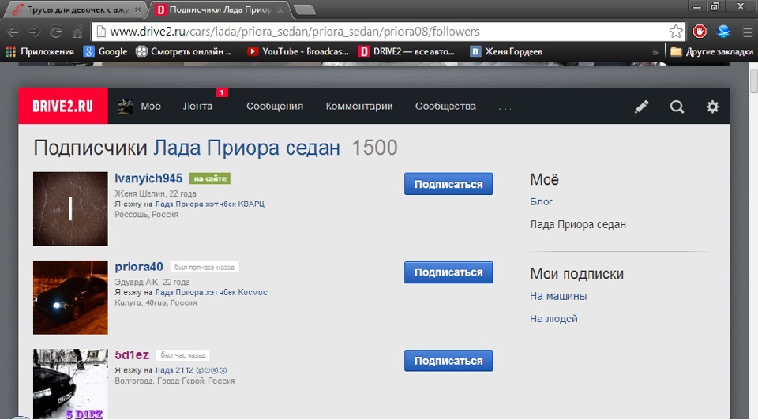This screenshot has width=758, height=420.
Task: Open Сообщества in the site nav
Action: click(x=445, y=107)
